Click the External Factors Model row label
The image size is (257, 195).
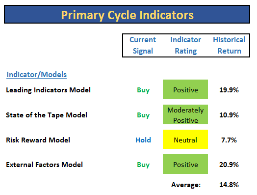click(45, 165)
